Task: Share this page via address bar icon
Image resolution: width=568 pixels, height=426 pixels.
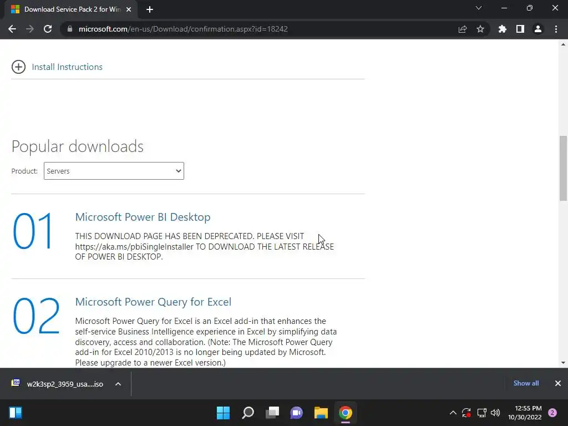Action: point(463,29)
